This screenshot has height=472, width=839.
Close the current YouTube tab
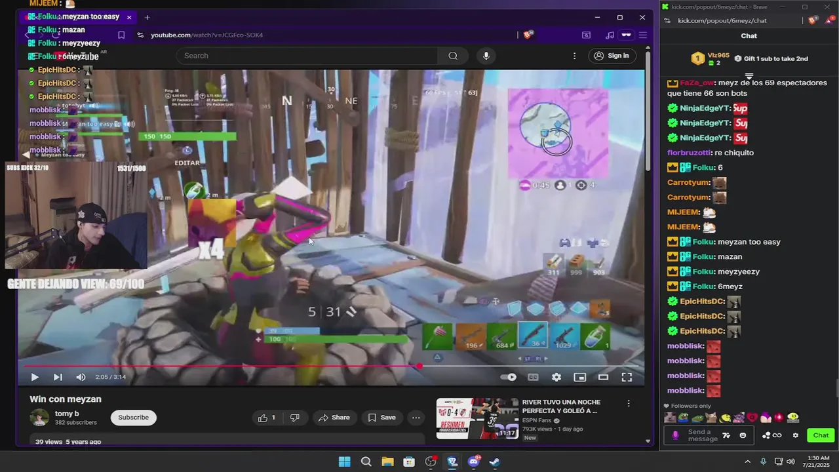click(129, 17)
